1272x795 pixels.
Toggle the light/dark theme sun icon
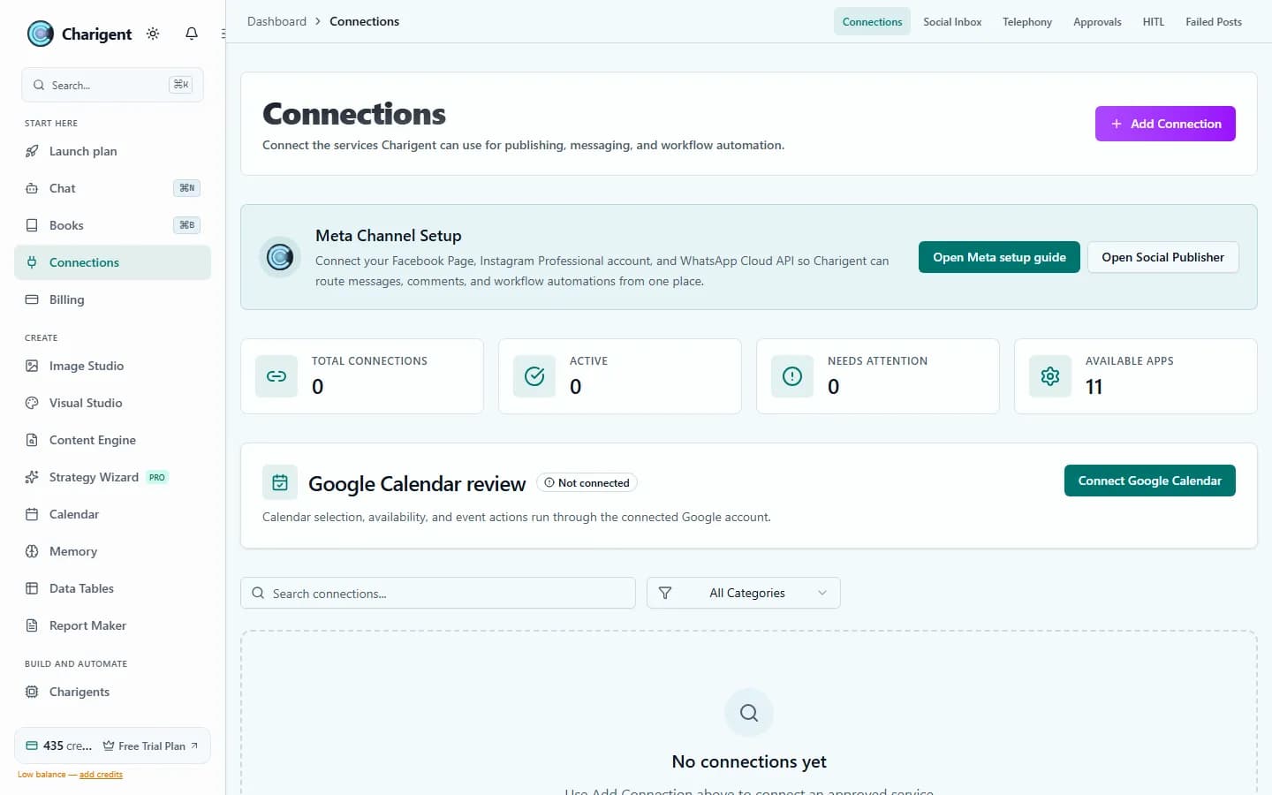pyautogui.click(x=153, y=34)
